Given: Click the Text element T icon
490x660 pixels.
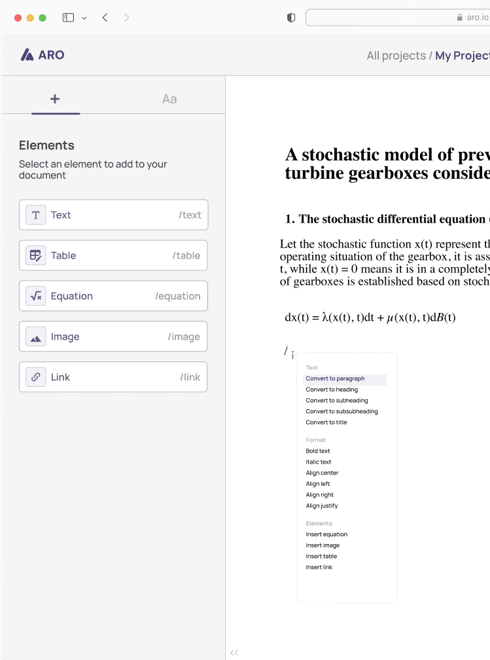Looking at the screenshot, I should (36, 215).
